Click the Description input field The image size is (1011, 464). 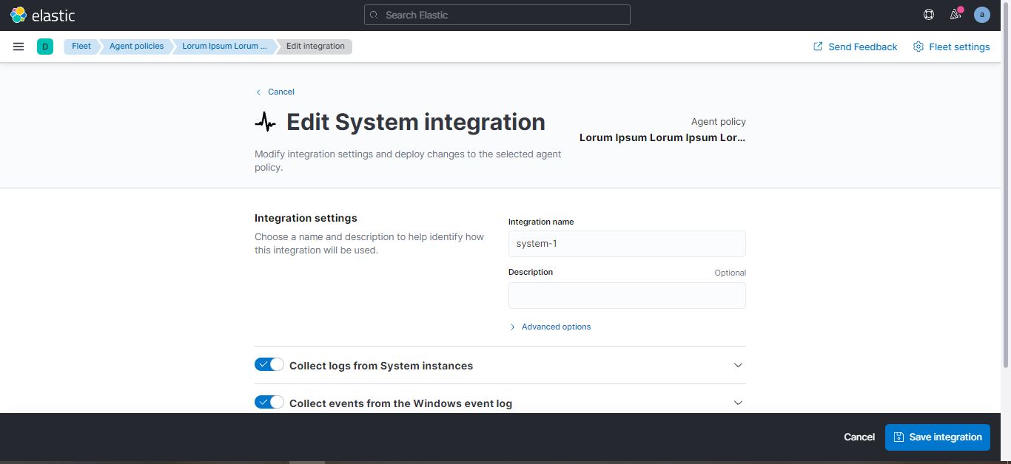pyautogui.click(x=627, y=296)
